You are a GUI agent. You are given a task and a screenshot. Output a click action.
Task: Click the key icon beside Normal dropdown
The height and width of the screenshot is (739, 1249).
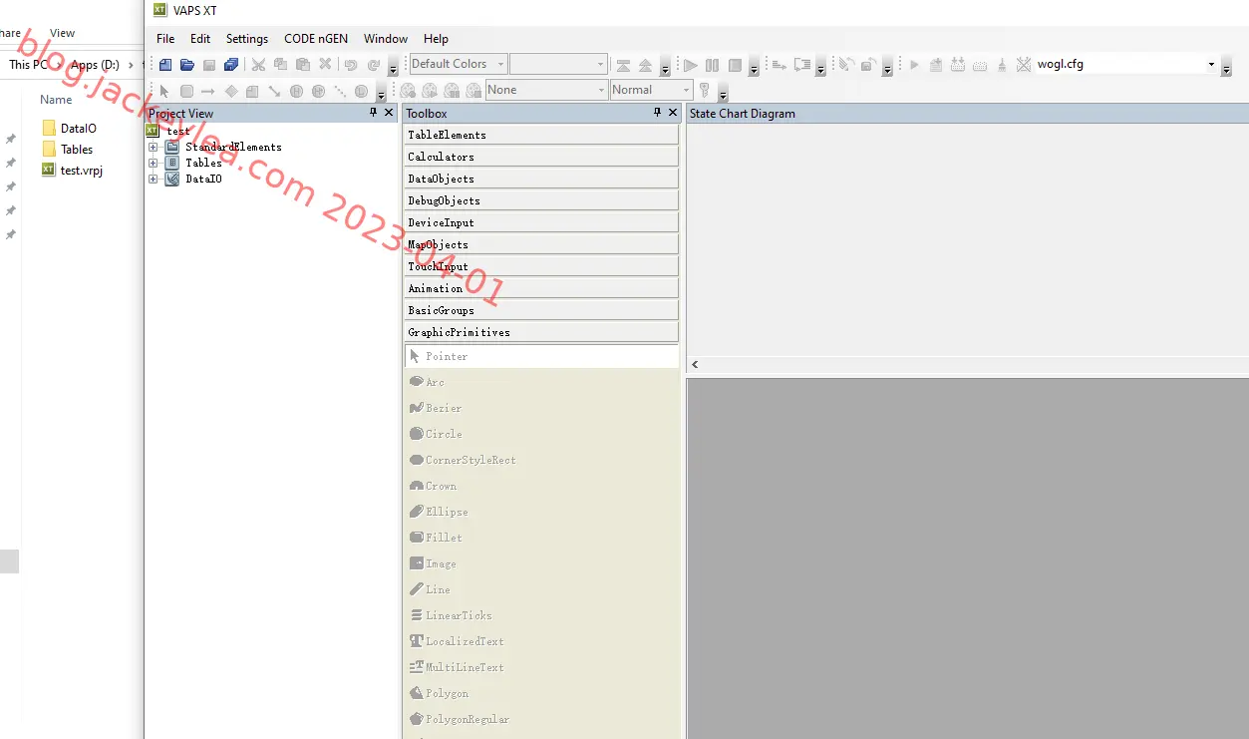(704, 91)
